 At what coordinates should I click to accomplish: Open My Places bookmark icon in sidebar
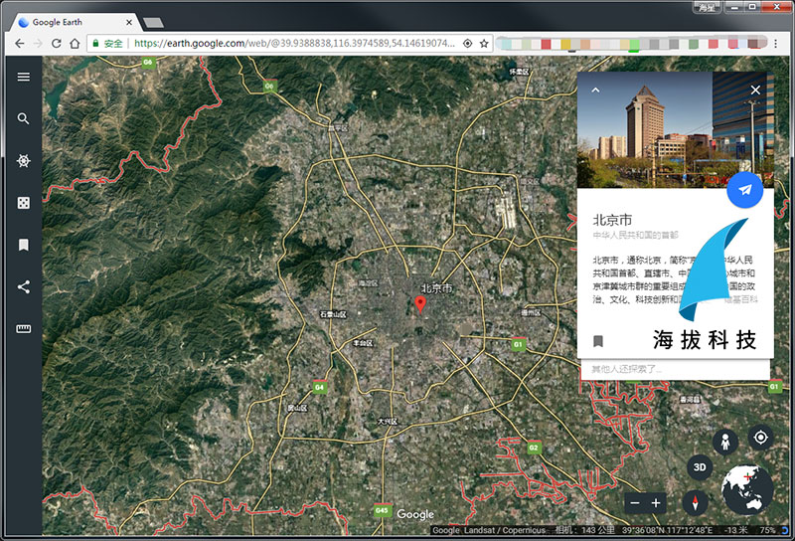23,245
